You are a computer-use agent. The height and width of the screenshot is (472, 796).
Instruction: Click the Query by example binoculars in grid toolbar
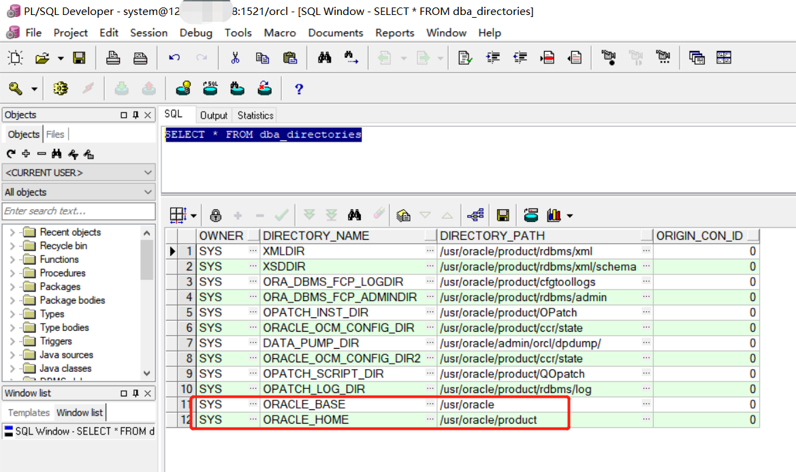[354, 215]
